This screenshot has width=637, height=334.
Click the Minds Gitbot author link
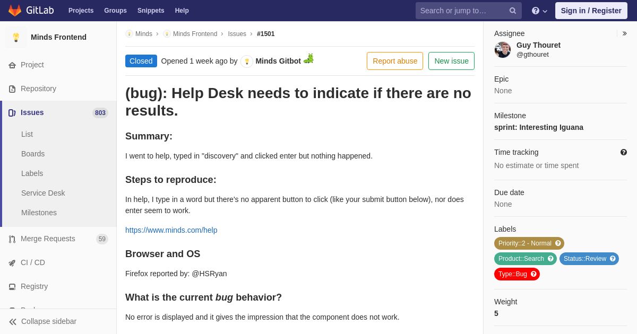pos(278,61)
